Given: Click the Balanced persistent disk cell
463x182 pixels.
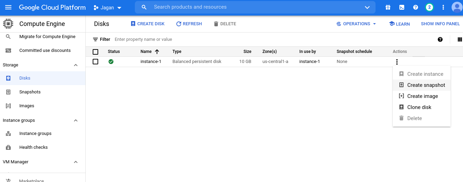Looking at the screenshot, I should coord(197,62).
